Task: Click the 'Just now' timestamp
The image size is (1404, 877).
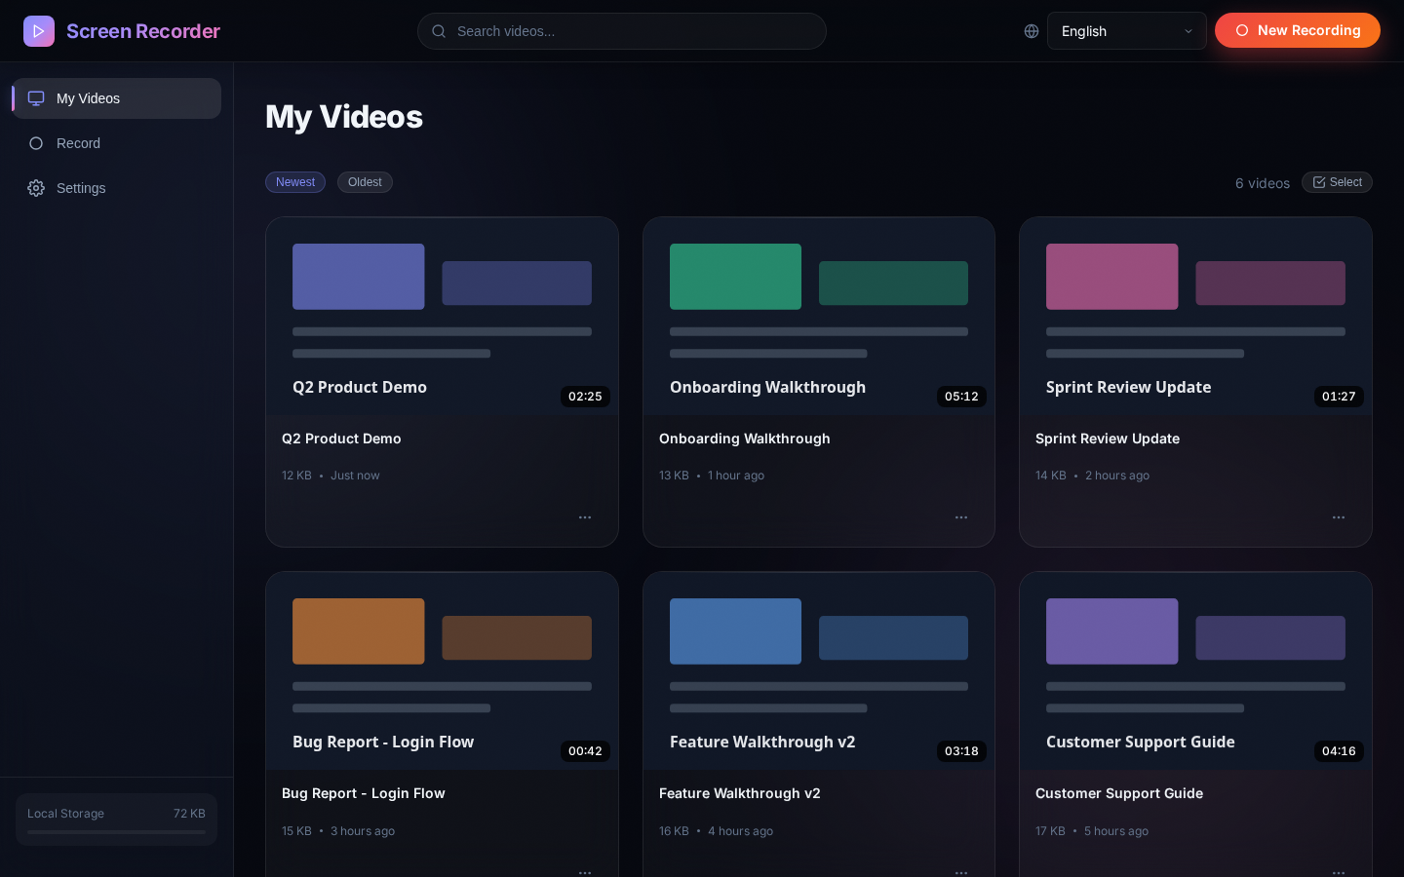Action: point(355,476)
